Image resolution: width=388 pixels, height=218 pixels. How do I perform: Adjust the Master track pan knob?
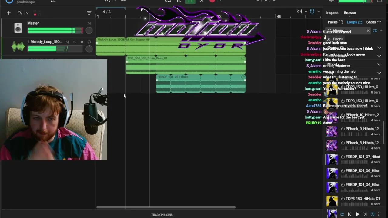click(89, 30)
